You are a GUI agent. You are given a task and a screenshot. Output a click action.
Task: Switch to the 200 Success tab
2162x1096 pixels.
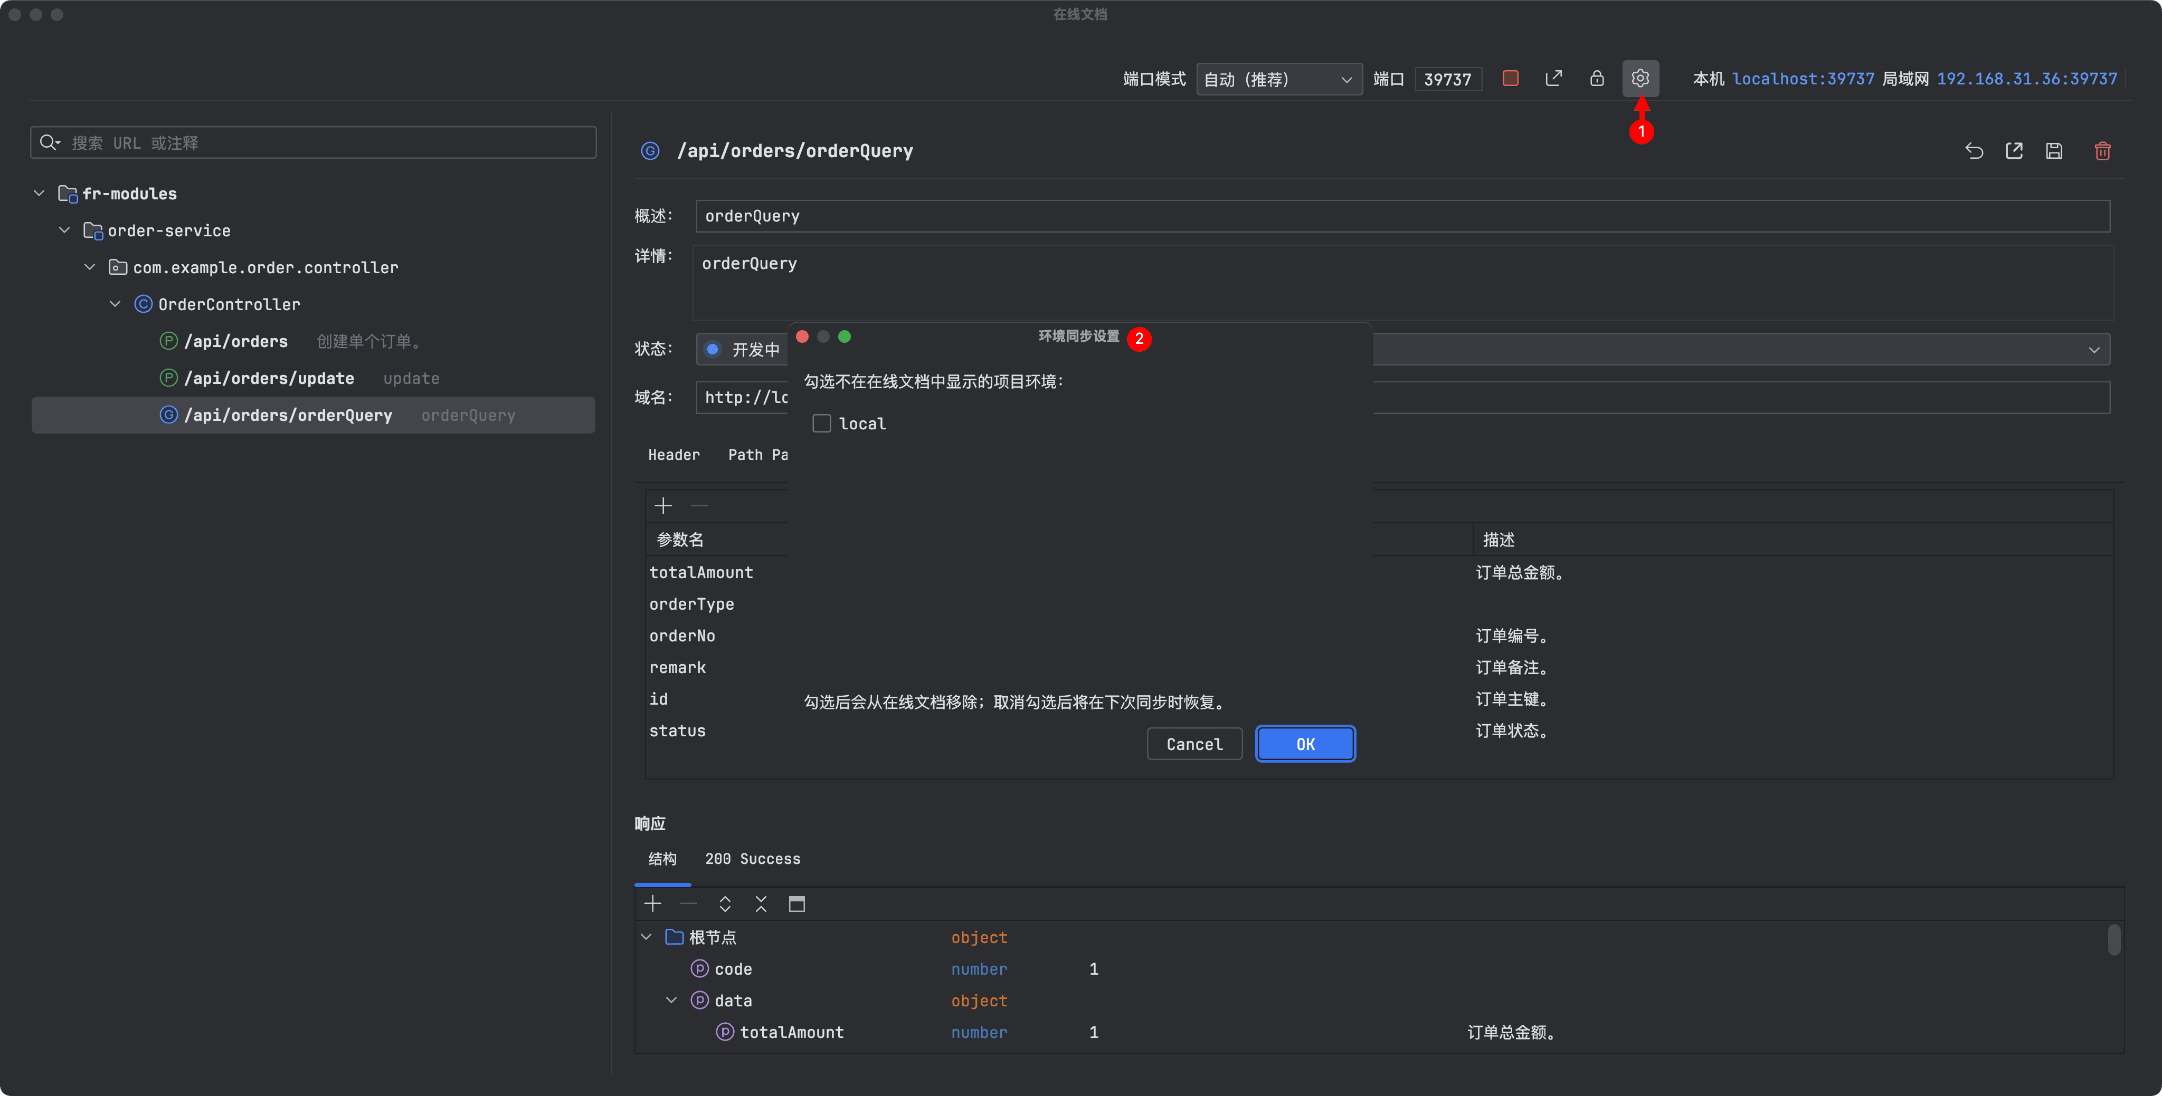point(752,859)
